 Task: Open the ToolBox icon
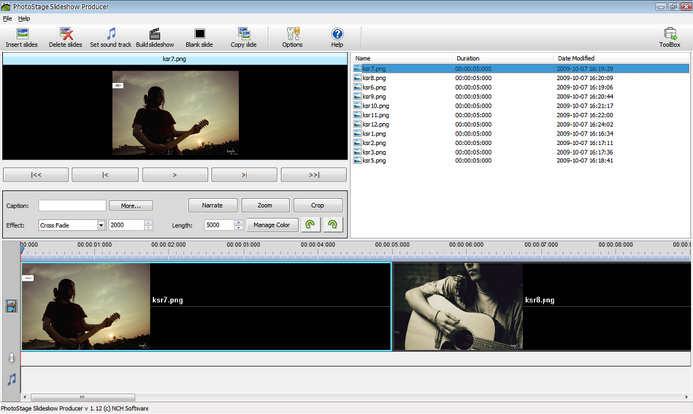(x=669, y=36)
